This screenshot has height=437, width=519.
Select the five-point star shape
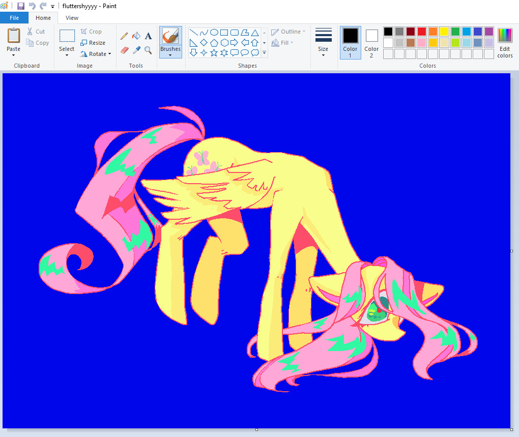214,52
